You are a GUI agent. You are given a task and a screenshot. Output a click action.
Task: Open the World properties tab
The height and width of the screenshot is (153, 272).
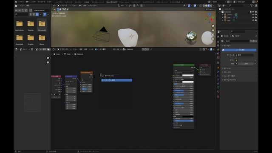[218, 58]
